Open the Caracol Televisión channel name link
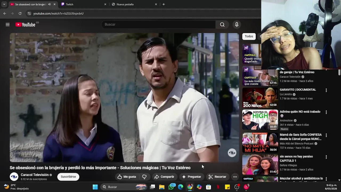Image resolution: width=341 pixels, height=192 pixels. (35, 175)
